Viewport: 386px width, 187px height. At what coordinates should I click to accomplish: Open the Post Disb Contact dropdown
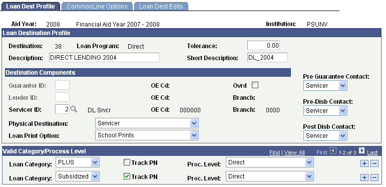click(325, 136)
